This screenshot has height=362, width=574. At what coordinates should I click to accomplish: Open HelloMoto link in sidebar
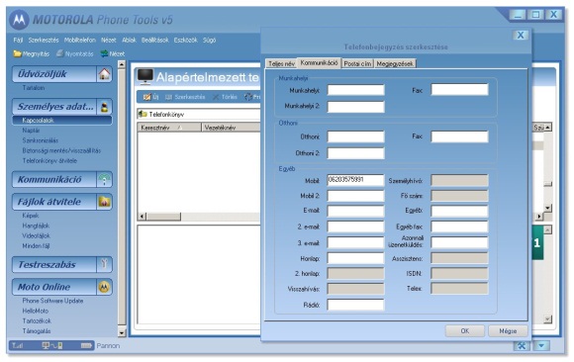(x=36, y=312)
